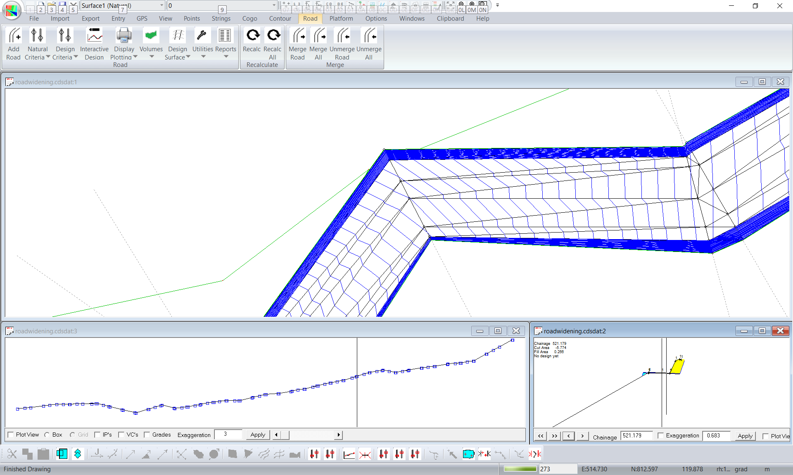Screen dimensions: 793x475
Task: Expand the Natural Criteria dropdown arrow
Action: tap(48, 57)
